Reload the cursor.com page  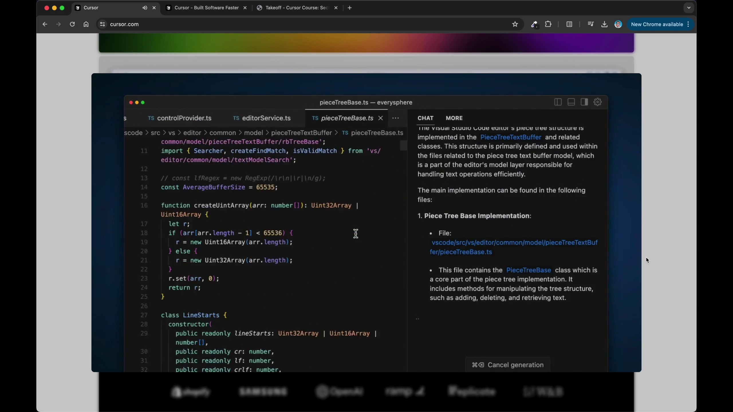tap(72, 24)
